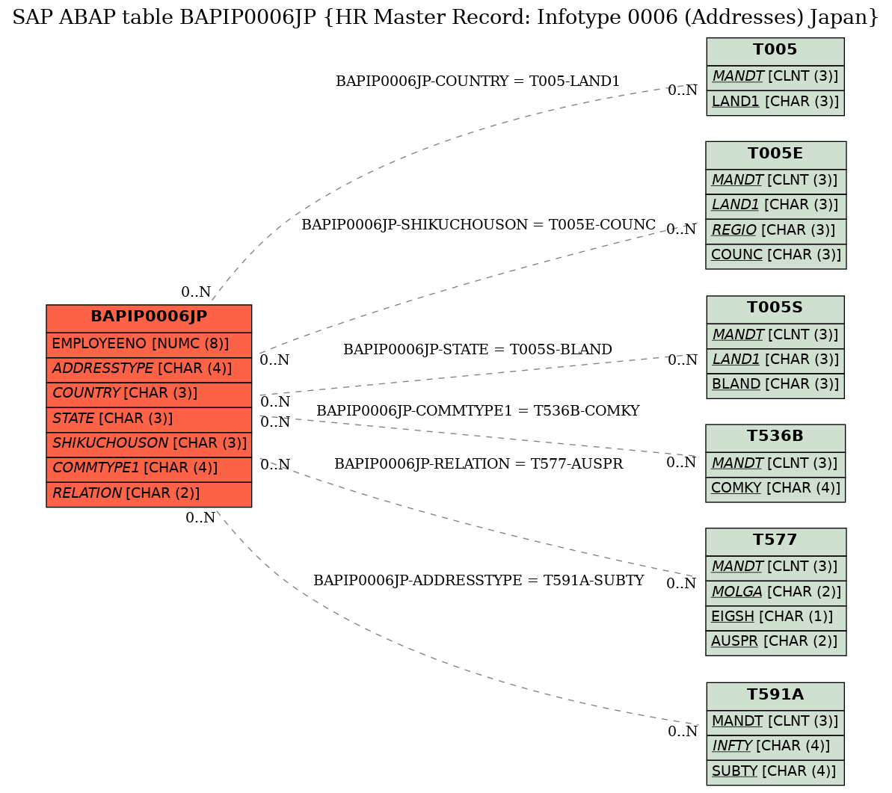Open the T536B table header
The image size is (892, 793).
775,438
